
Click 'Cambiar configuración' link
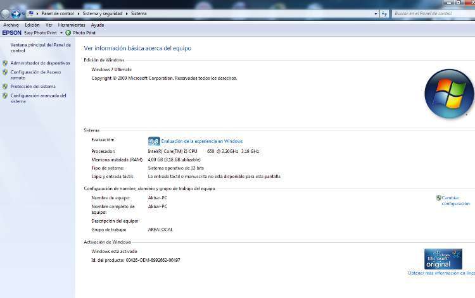pyautogui.click(x=455, y=201)
